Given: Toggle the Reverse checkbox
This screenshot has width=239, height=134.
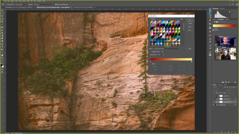Looking at the screenshot, I should click(x=214, y=30).
